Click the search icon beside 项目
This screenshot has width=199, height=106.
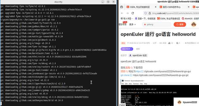[127, 72]
